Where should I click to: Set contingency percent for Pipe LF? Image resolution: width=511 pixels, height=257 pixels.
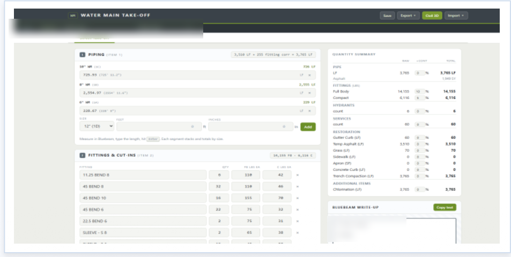[419, 73]
